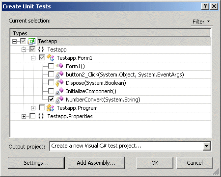Click the method icon for InitializeComponent()
The height and width of the screenshot is (177, 221).
(x=59, y=91)
